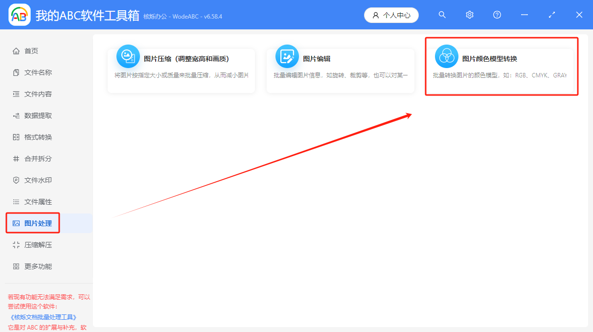Click the red 若现有功能无法满足需求 notice text
Image resolution: width=593 pixels, height=332 pixels.
(49, 302)
